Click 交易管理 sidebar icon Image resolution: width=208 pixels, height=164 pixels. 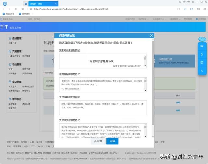point(10,51)
